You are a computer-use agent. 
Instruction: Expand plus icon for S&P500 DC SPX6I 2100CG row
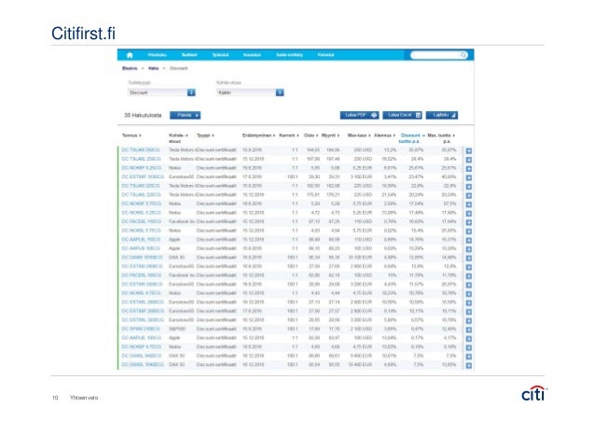(469, 330)
